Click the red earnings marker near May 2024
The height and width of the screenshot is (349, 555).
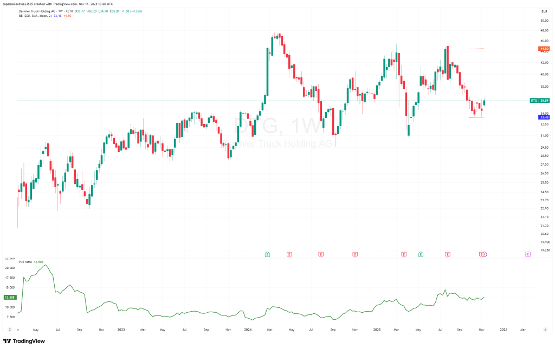coord(289,254)
